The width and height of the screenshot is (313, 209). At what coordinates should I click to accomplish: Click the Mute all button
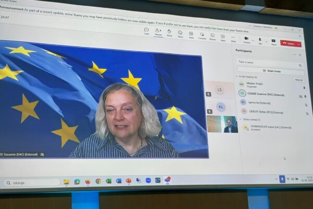click(298, 80)
